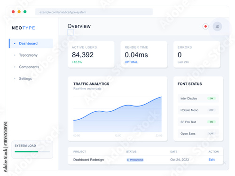Click the Render Time card

[144, 54]
